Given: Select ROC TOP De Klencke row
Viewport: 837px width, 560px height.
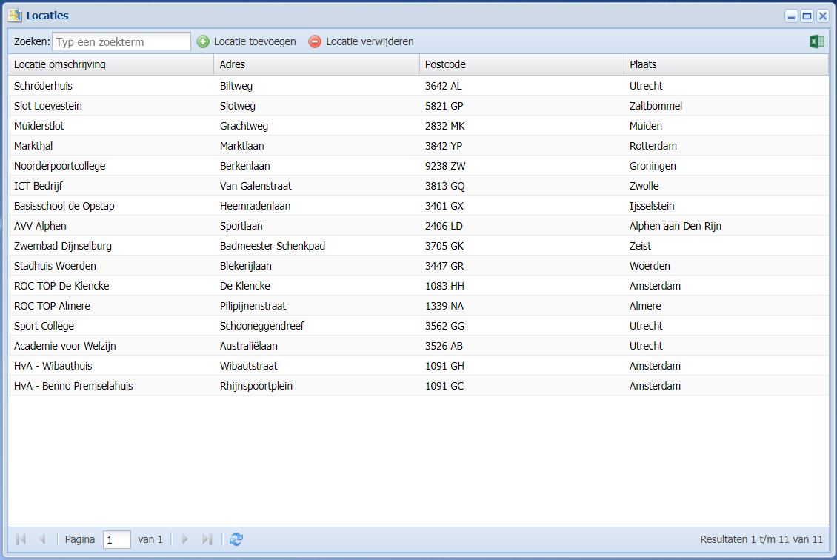Looking at the screenshot, I should point(418,286).
